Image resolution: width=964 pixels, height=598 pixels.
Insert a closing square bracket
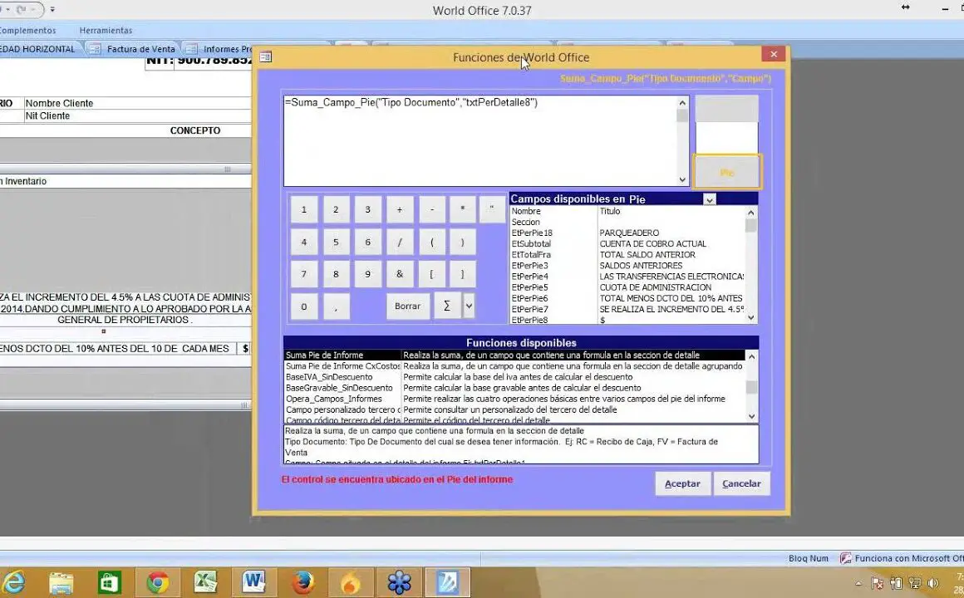click(x=462, y=274)
